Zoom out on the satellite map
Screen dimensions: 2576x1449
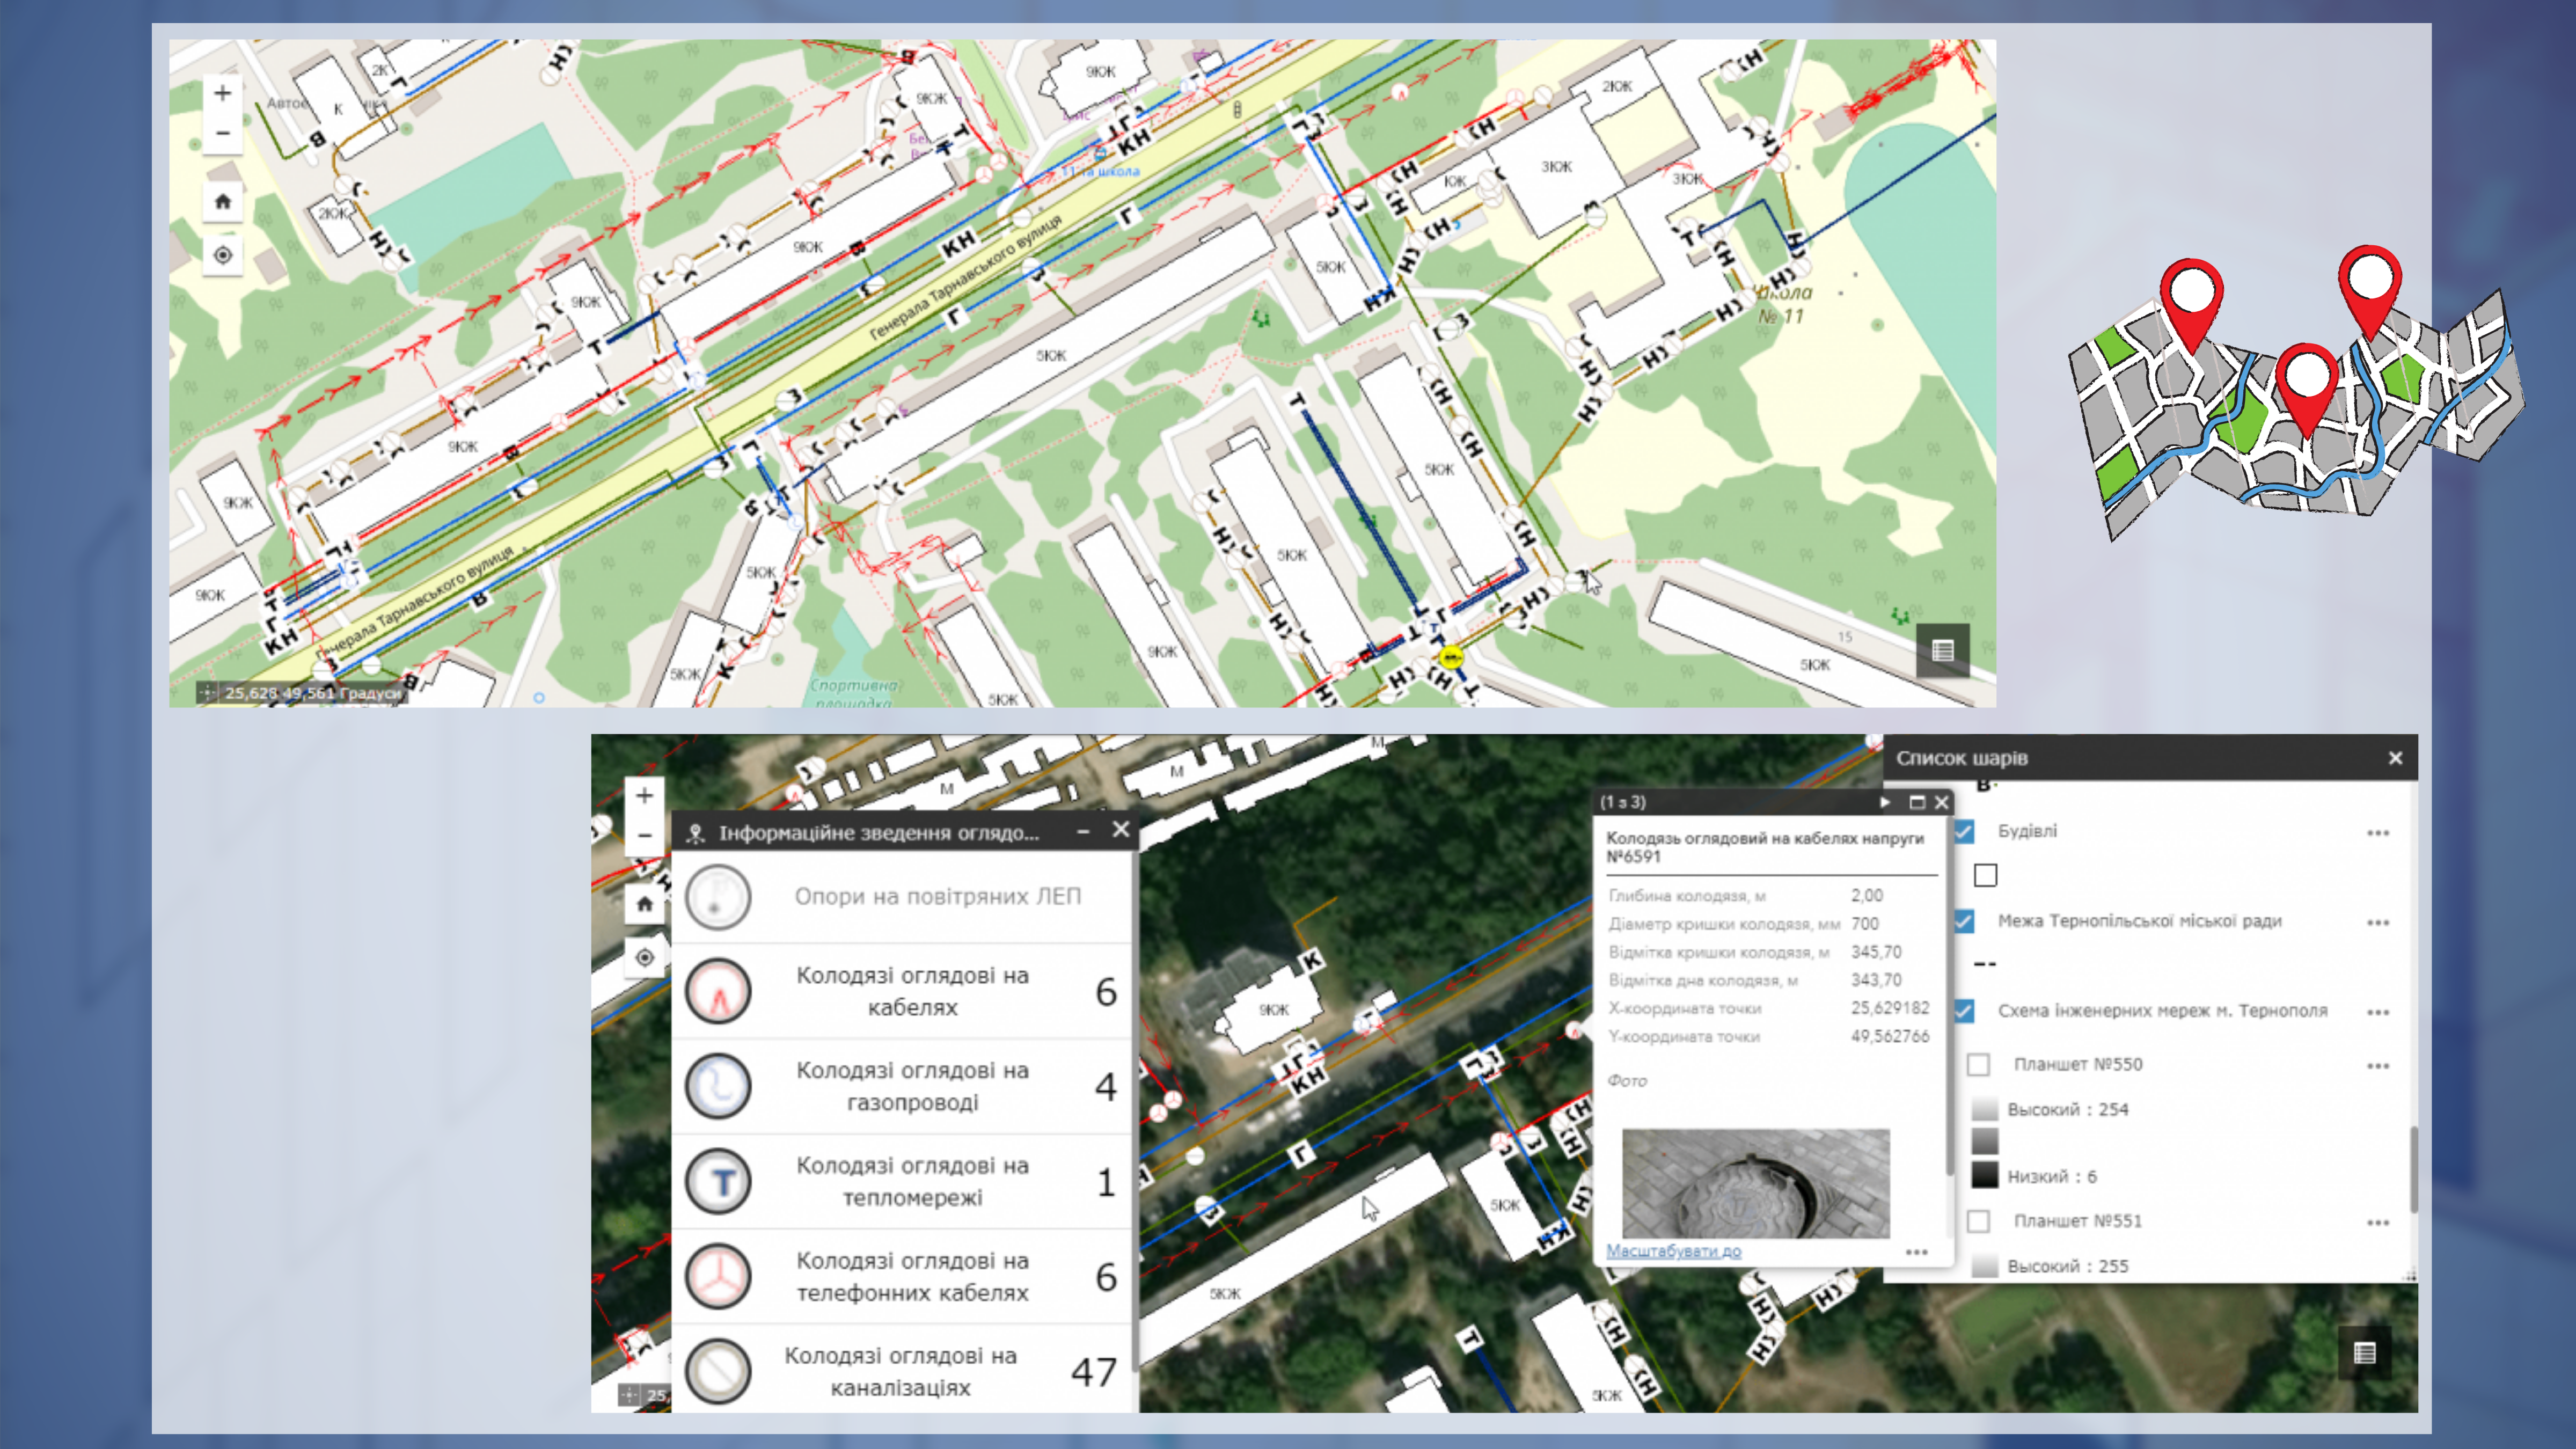[x=645, y=835]
